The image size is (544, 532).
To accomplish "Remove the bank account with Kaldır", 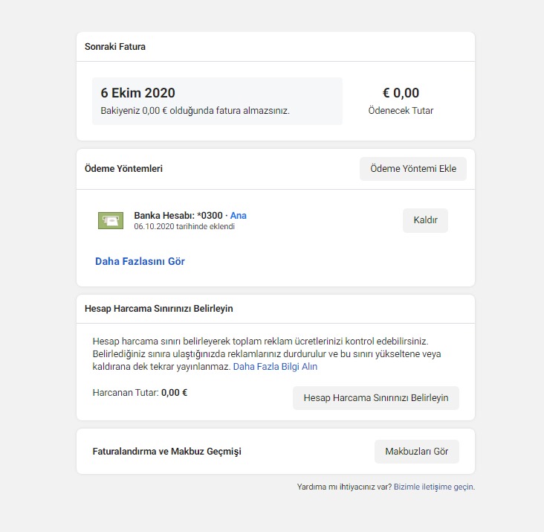I will [x=425, y=220].
